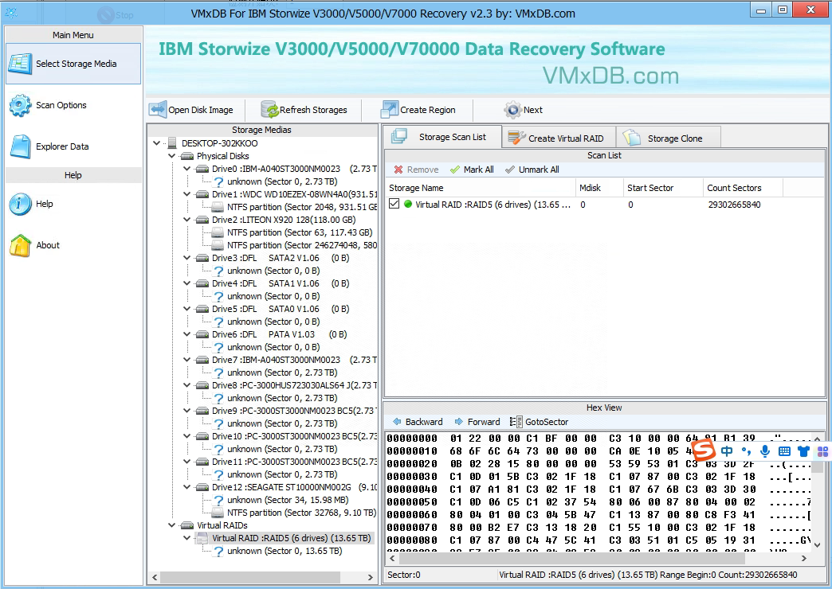This screenshot has height=589, width=832.
Task: Click the Mdisk column header
Action: [x=599, y=188]
